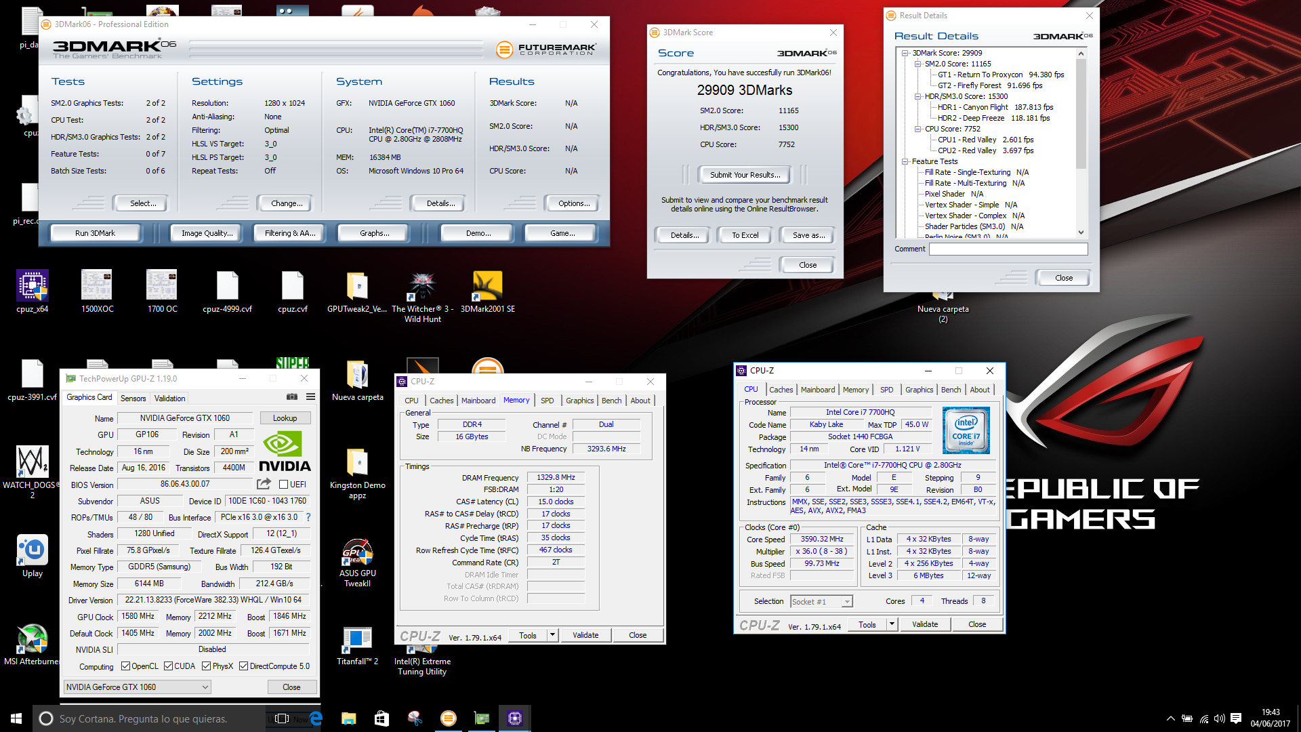Click the Lookup button in GPU-Z
The image size is (1301, 732).
tap(285, 418)
